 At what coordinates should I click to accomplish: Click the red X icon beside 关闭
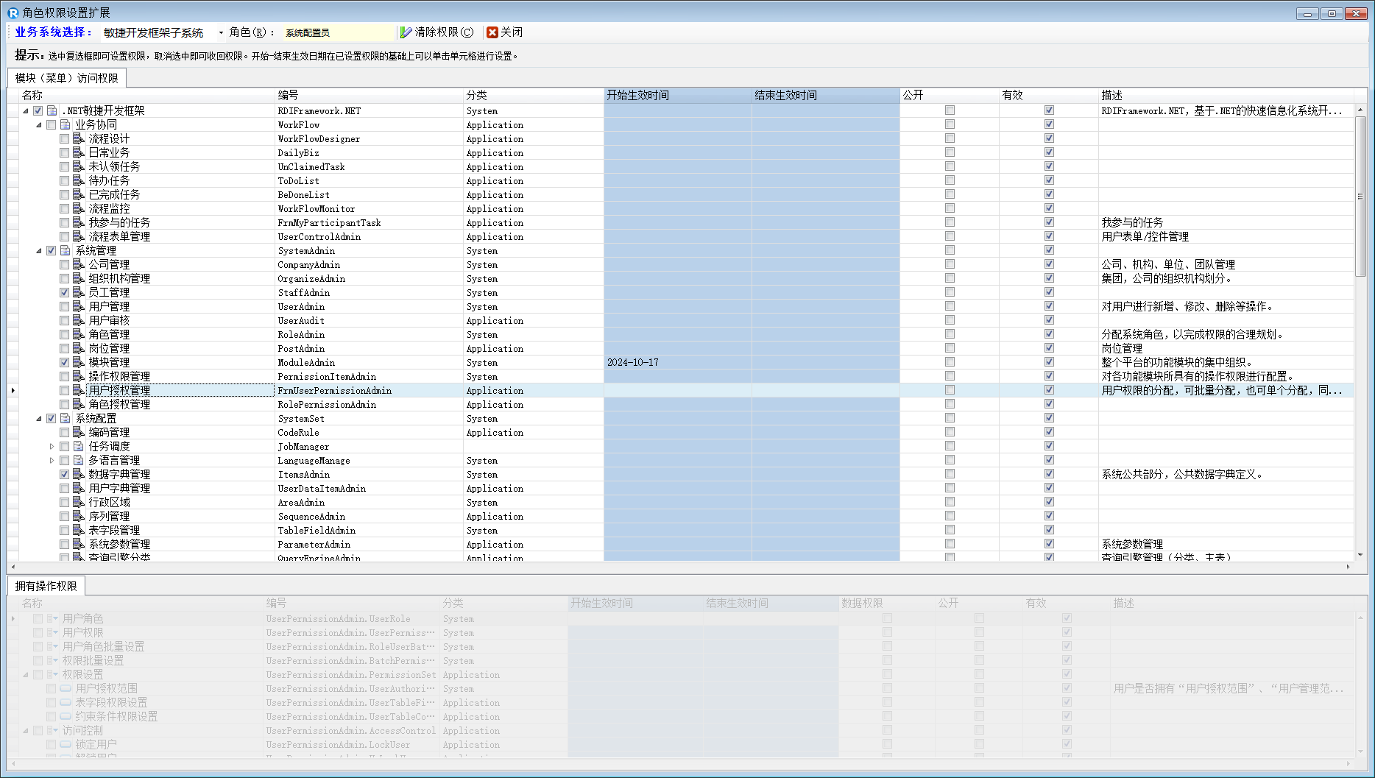pyautogui.click(x=492, y=32)
